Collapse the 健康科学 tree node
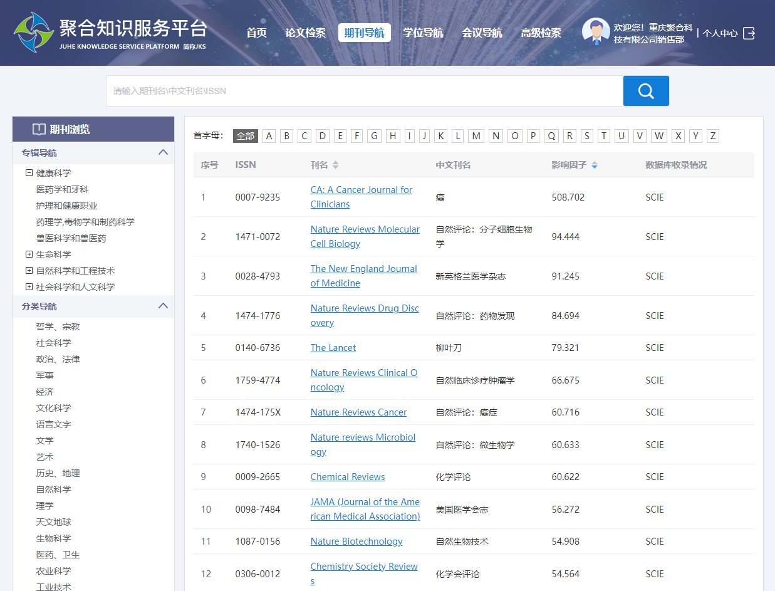 coord(29,173)
